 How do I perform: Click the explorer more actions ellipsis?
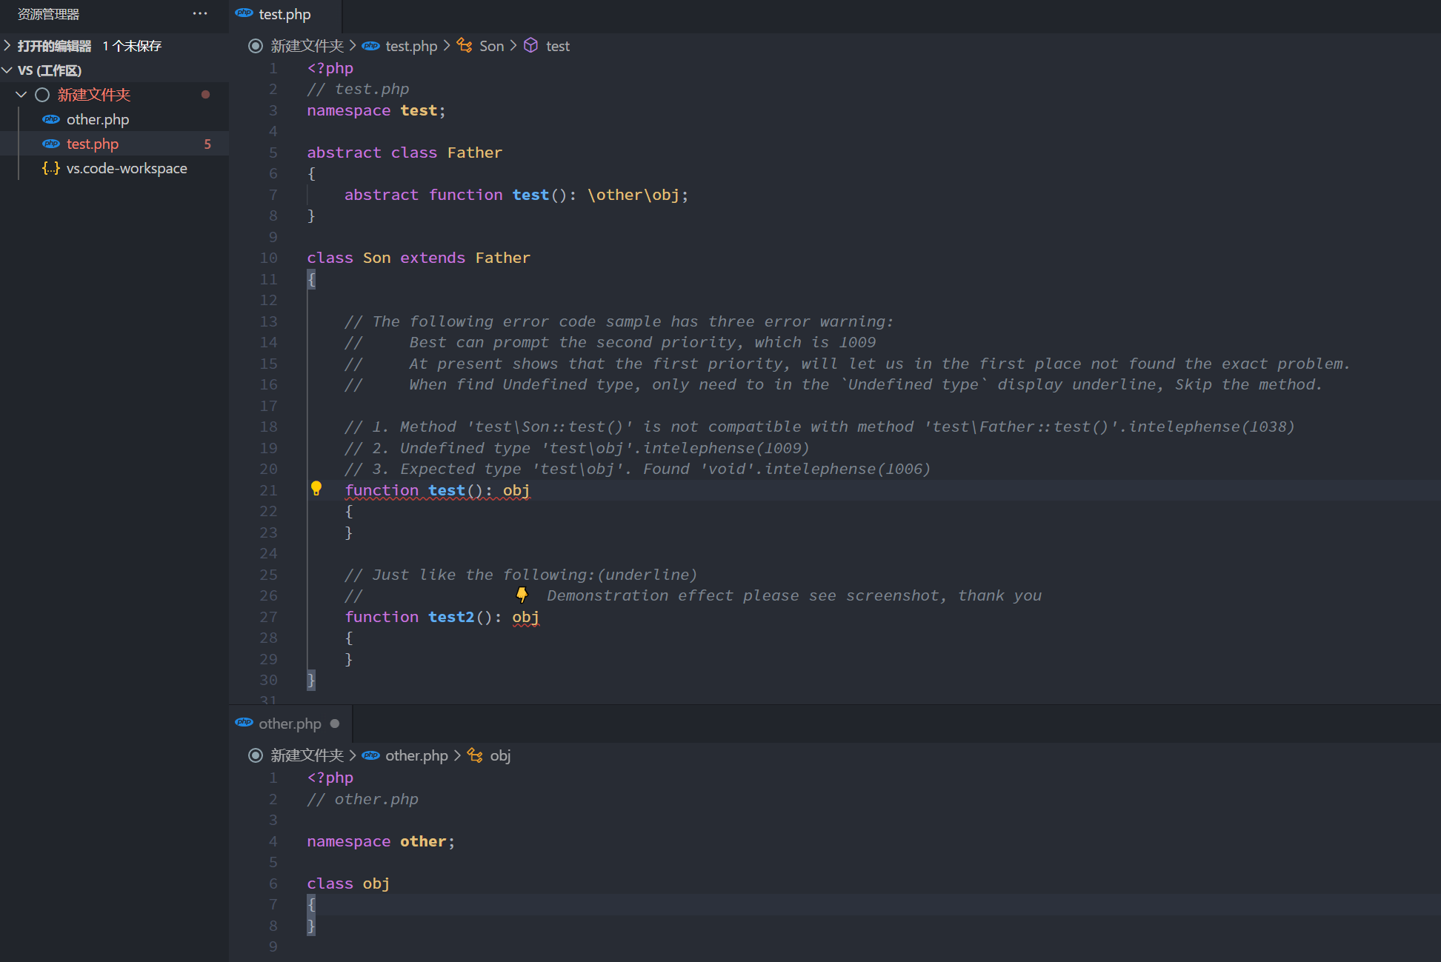200,14
